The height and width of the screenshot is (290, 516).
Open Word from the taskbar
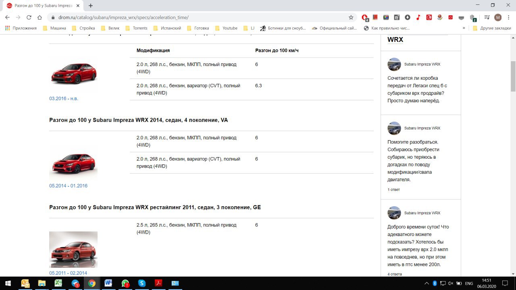click(x=108, y=283)
